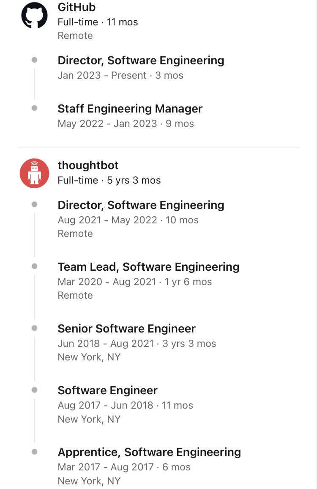Click the GitHub octocat logo

(34, 15)
